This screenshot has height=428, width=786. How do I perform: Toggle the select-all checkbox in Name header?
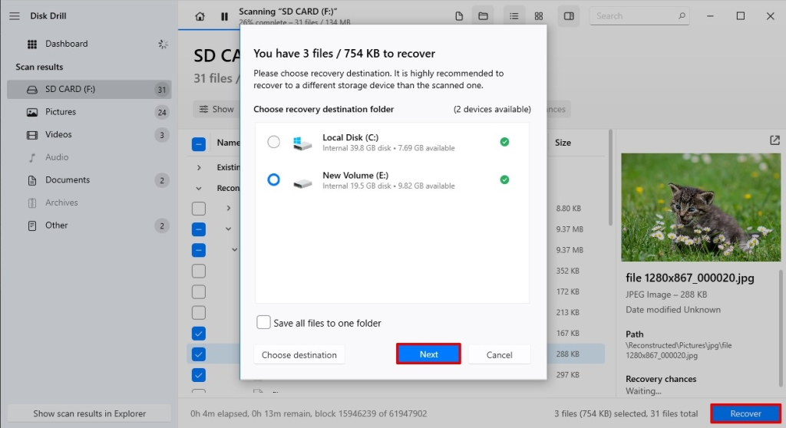tap(199, 144)
